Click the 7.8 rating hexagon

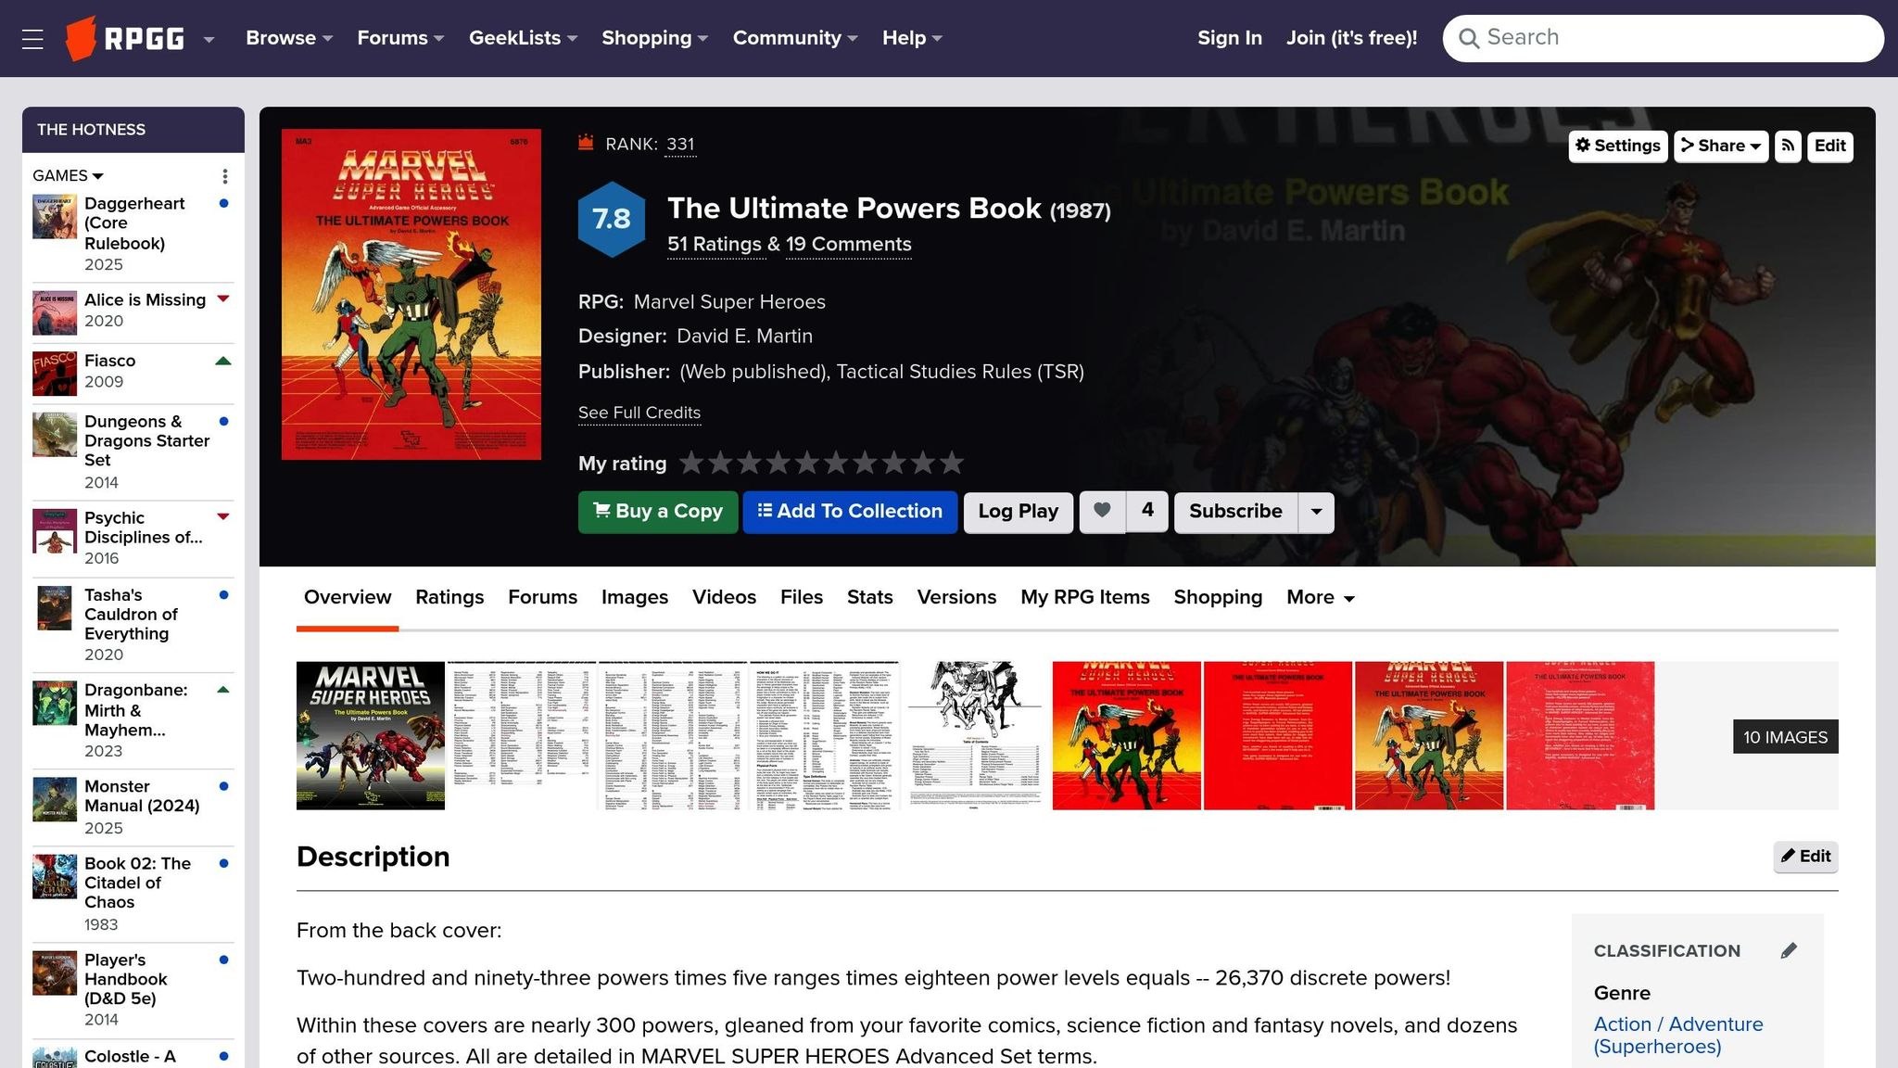click(611, 220)
